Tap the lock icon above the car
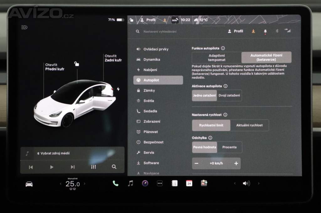321x213 pixels. [76, 64]
